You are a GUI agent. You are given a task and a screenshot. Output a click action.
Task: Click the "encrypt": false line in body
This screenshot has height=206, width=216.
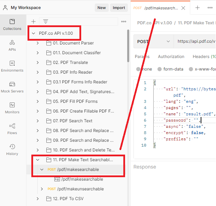tap(184, 133)
